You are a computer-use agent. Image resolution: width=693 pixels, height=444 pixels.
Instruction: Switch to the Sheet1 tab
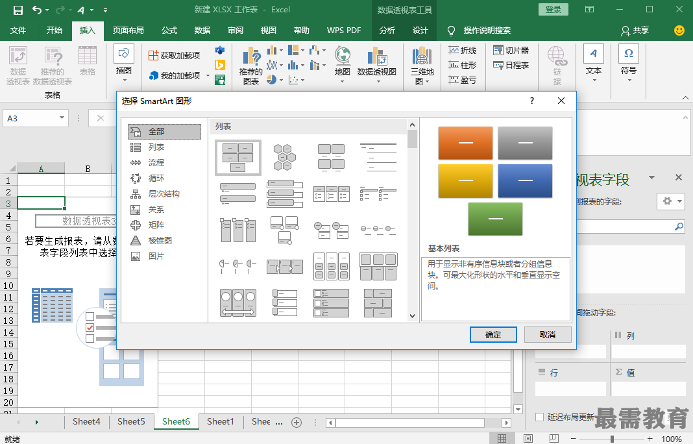220,422
